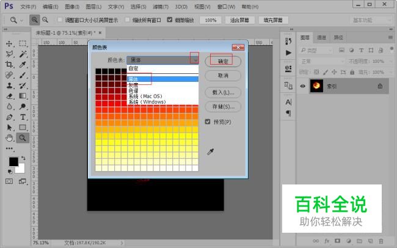Switch to the 通道 tab
The image size is (397, 248).
[321, 37]
